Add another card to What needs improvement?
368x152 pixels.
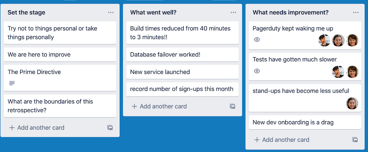coord(282,140)
